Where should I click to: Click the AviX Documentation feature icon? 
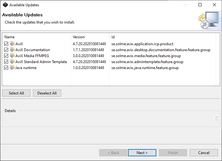click(x=12, y=50)
